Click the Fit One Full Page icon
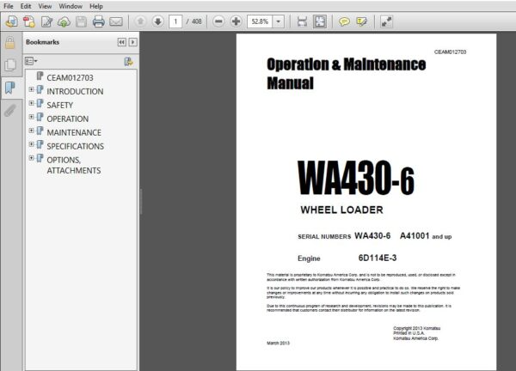The height and width of the screenshot is (371, 516). click(x=320, y=21)
